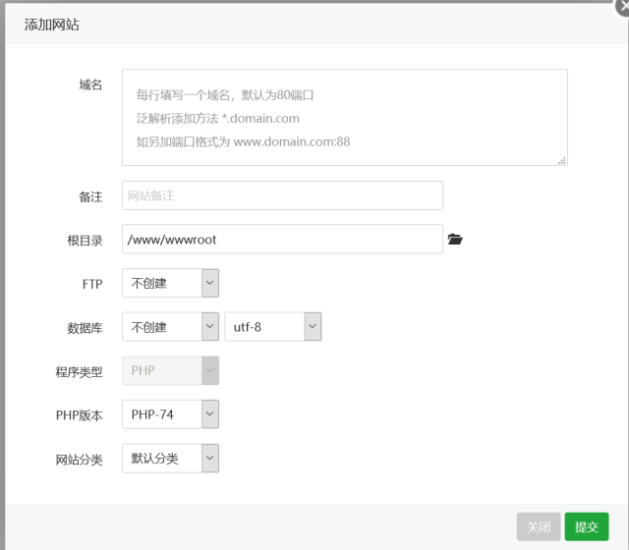Viewport: 629px width, 550px height.
Task: Click the 数据库 field label
Action: (86, 328)
